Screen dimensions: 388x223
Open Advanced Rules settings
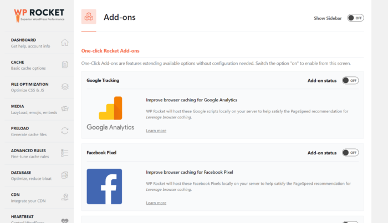[x=39, y=153]
